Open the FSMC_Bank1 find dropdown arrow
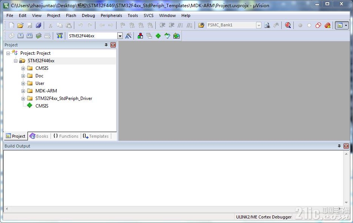 tap(259, 25)
